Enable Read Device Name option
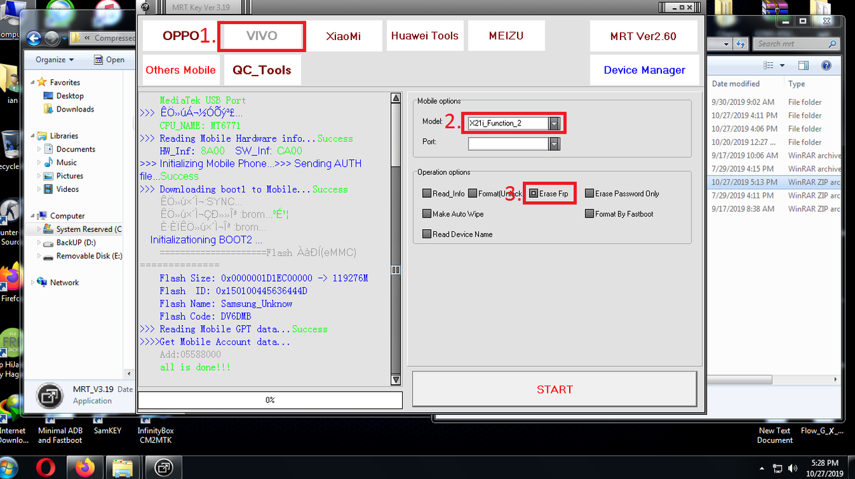 [427, 234]
